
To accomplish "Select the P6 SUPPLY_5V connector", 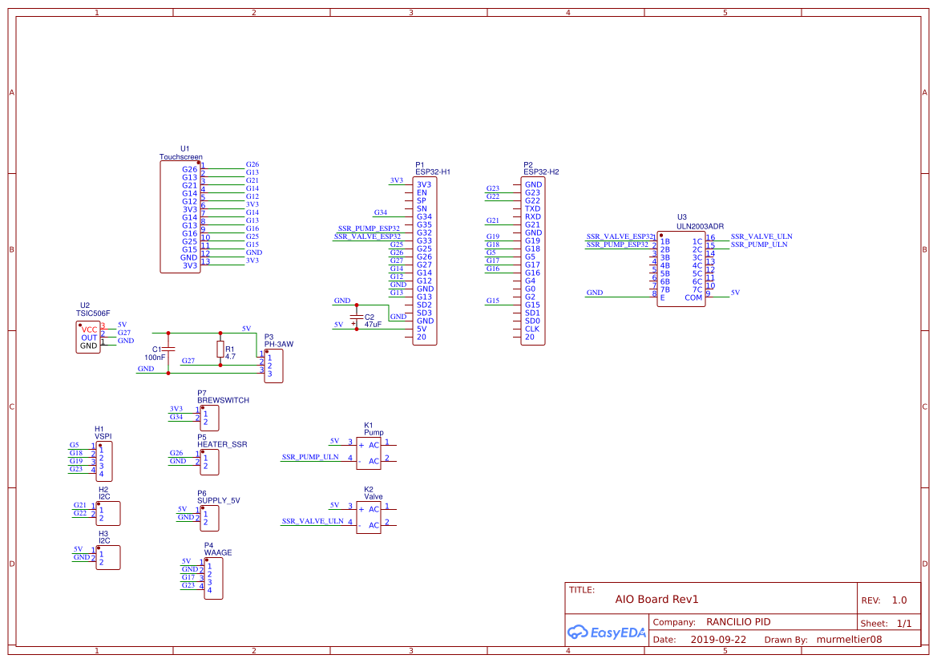I will [x=208, y=517].
